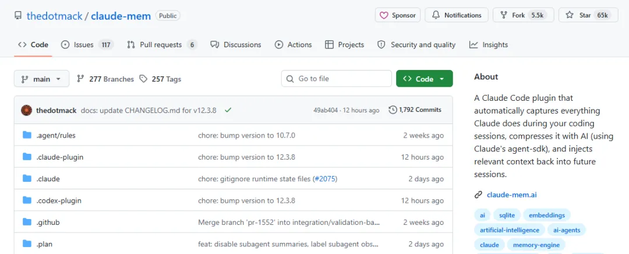Click the repository book icon beside thedotmack
The height and width of the screenshot is (254, 629).
pos(18,16)
